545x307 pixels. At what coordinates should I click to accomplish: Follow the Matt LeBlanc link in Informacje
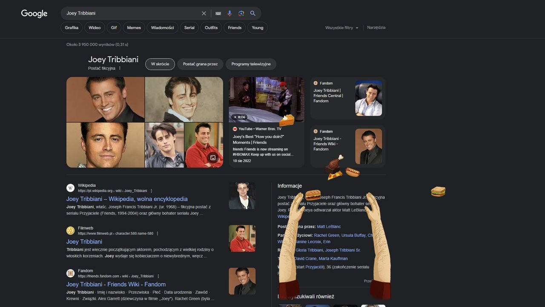329,226
